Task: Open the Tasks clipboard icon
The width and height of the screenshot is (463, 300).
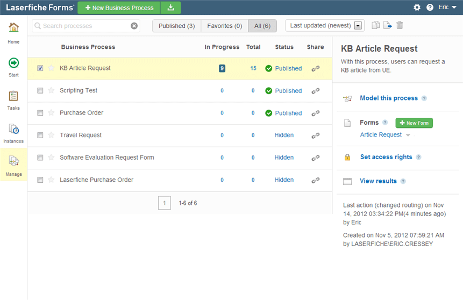Action: click(13, 96)
